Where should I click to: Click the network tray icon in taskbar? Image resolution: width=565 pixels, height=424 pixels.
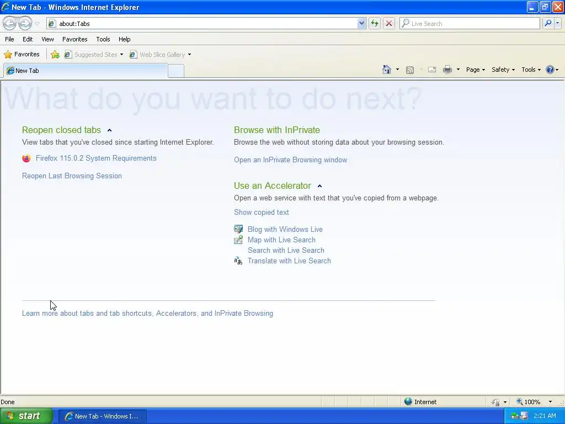(x=514, y=416)
